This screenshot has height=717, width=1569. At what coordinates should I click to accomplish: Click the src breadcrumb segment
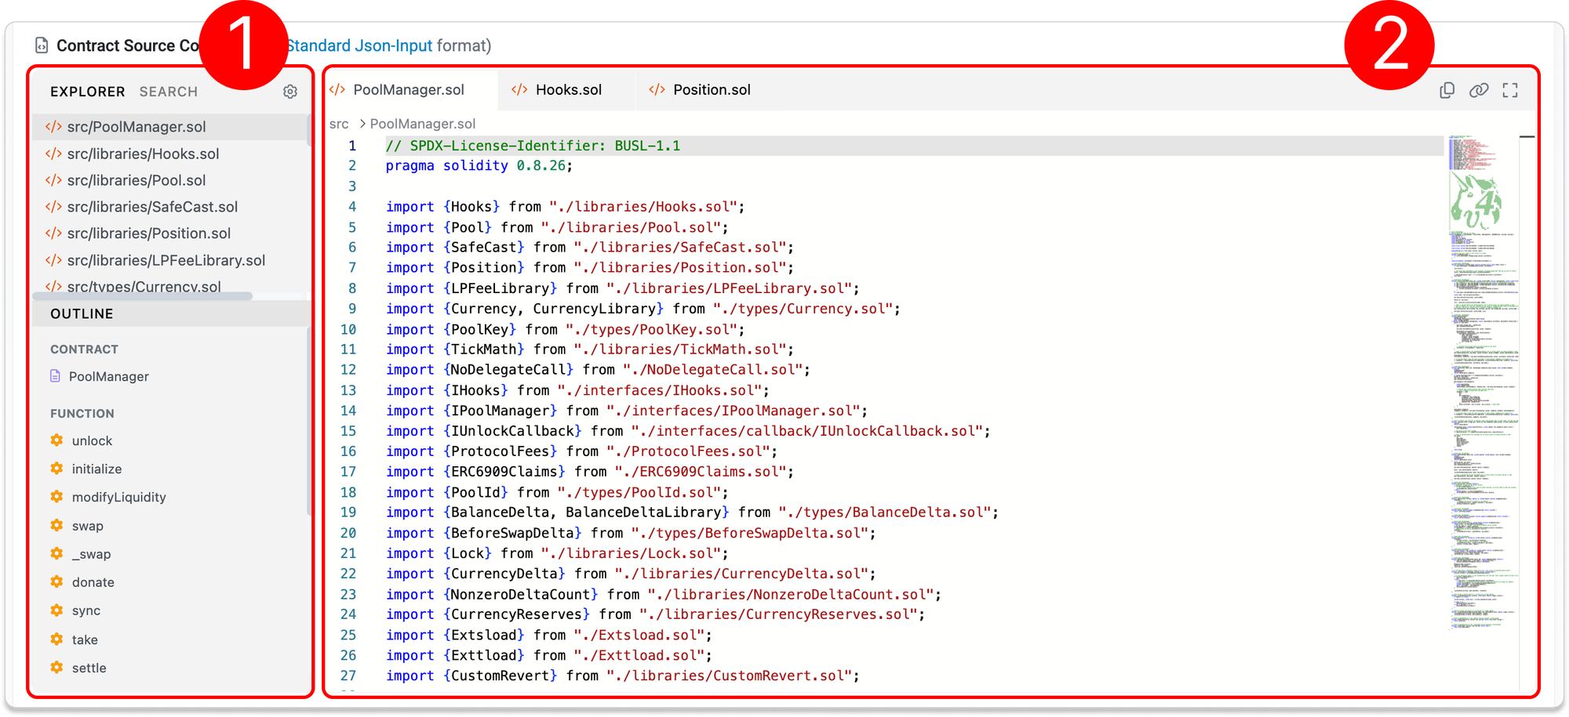(339, 124)
